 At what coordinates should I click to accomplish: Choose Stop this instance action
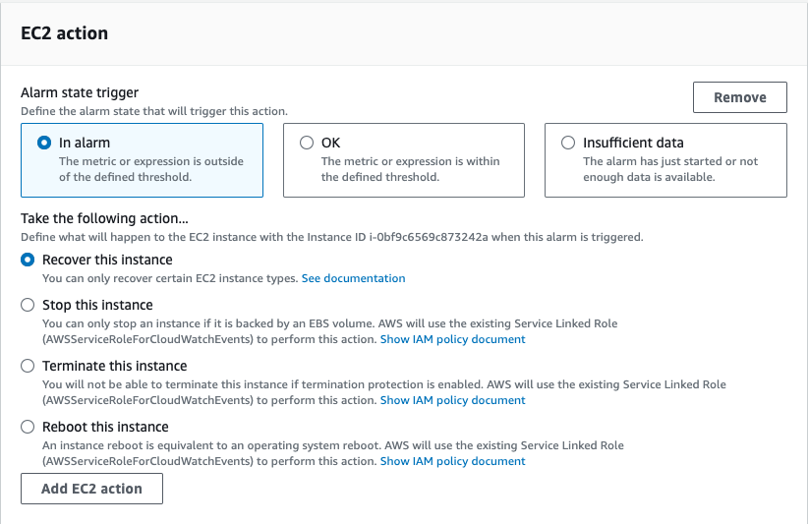[x=29, y=305]
